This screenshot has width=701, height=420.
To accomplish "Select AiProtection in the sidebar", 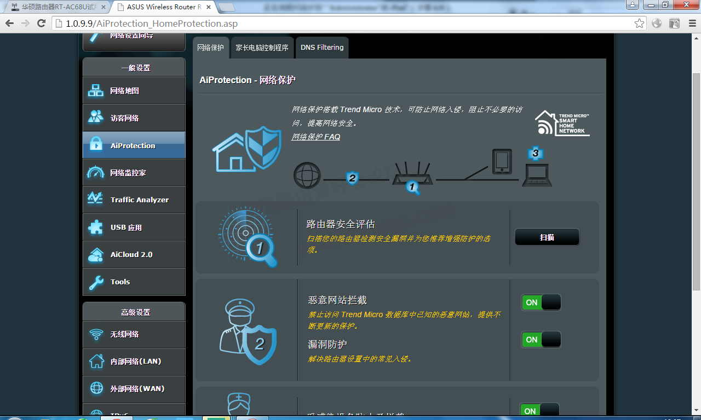I will 134,145.
